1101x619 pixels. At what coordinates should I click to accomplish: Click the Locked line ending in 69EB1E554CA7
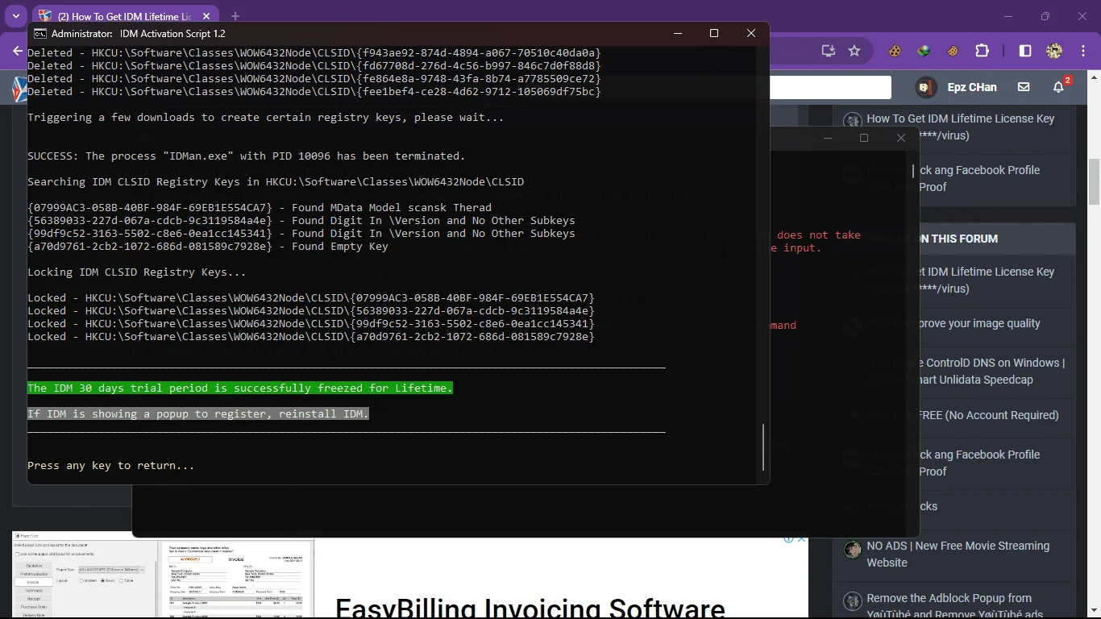click(x=311, y=297)
